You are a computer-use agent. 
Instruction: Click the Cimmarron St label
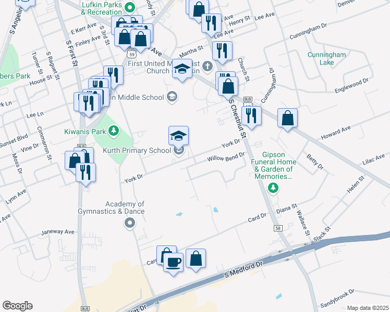pyautogui.click(x=44, y=143)
